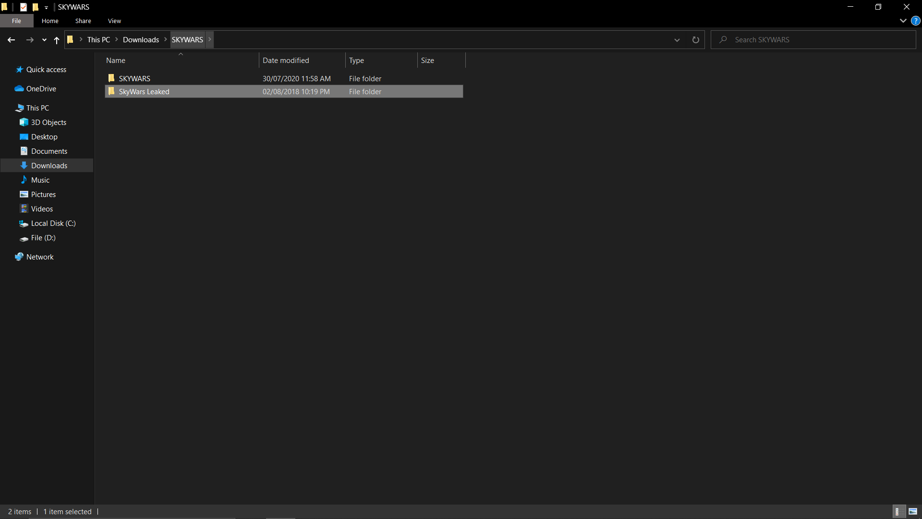The image size is (922, 519).
Task: Open recent locations dropdown arrow
Action: coord(44,40)
